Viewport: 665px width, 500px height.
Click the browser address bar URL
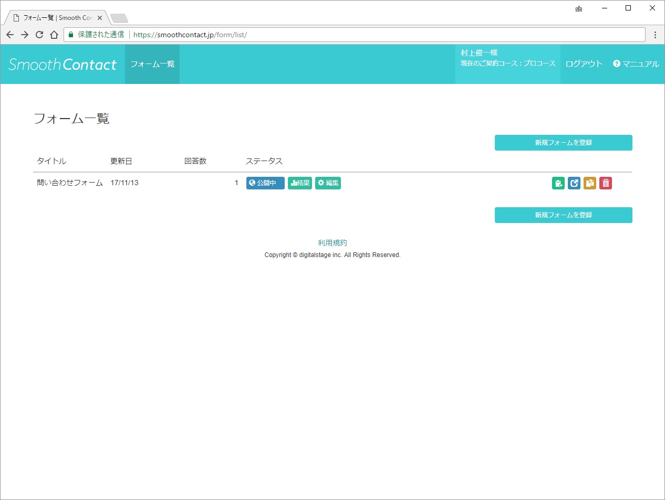190,35
